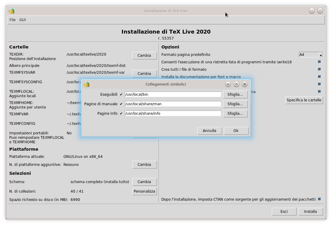Viewport: 332px width, 225px height.
Task: Click the 'No' value for Impostazioni portabili
Action: [x=69, y=133]
